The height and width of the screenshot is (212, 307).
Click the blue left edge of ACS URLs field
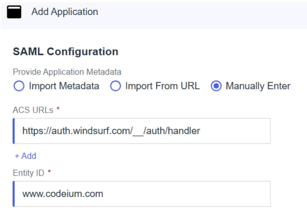[14, 131]
